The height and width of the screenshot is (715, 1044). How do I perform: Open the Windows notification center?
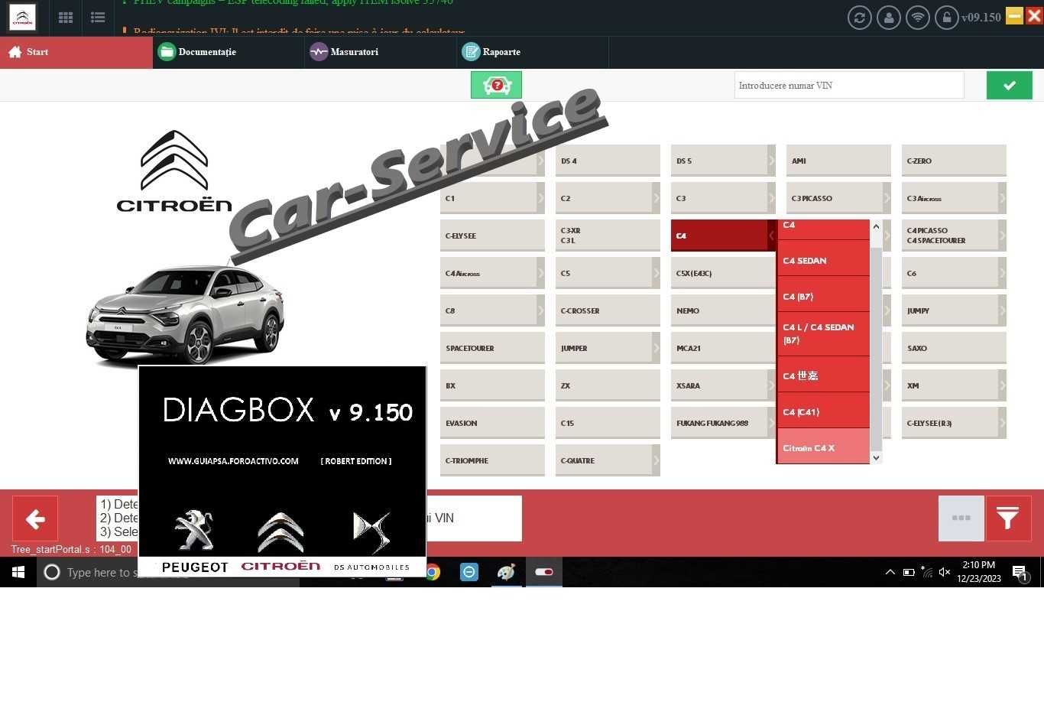(x=1020, y=573)
